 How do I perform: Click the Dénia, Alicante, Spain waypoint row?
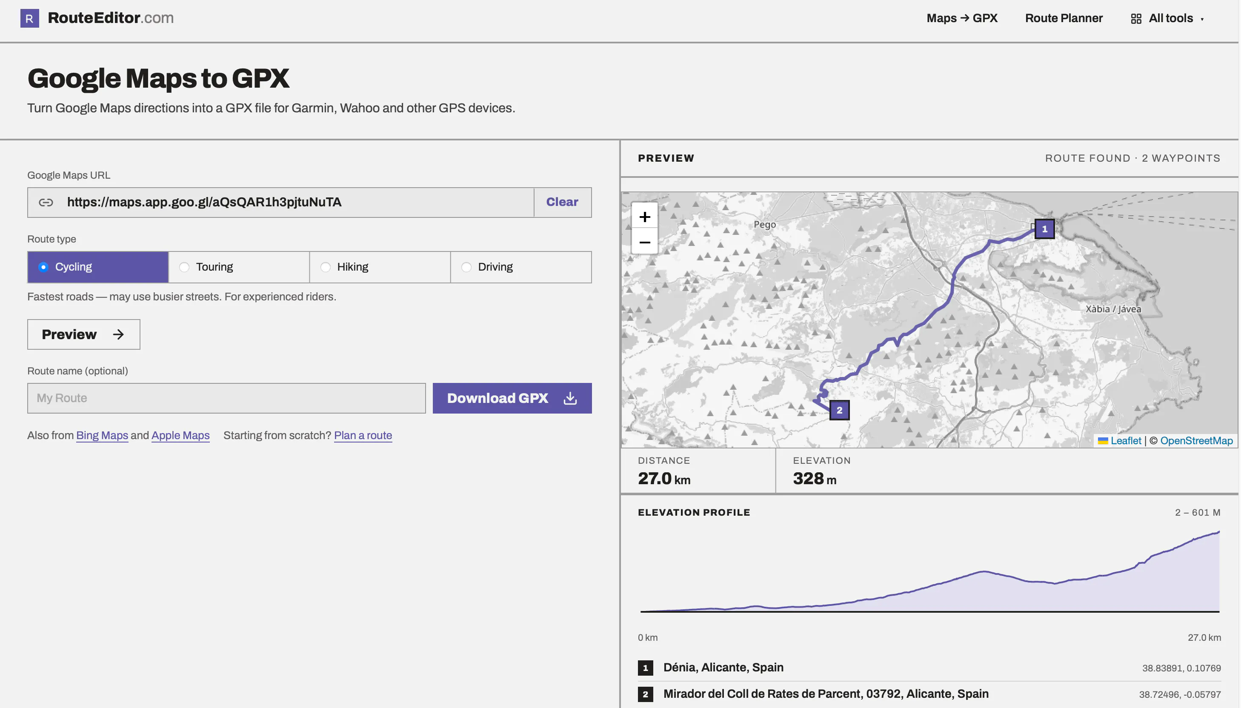pyautogui.click(x=929, y=668)
